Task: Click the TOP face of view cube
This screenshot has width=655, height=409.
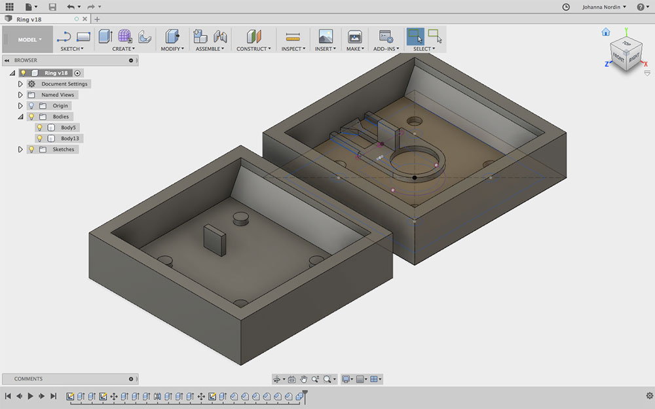Action: pos(626,44)
